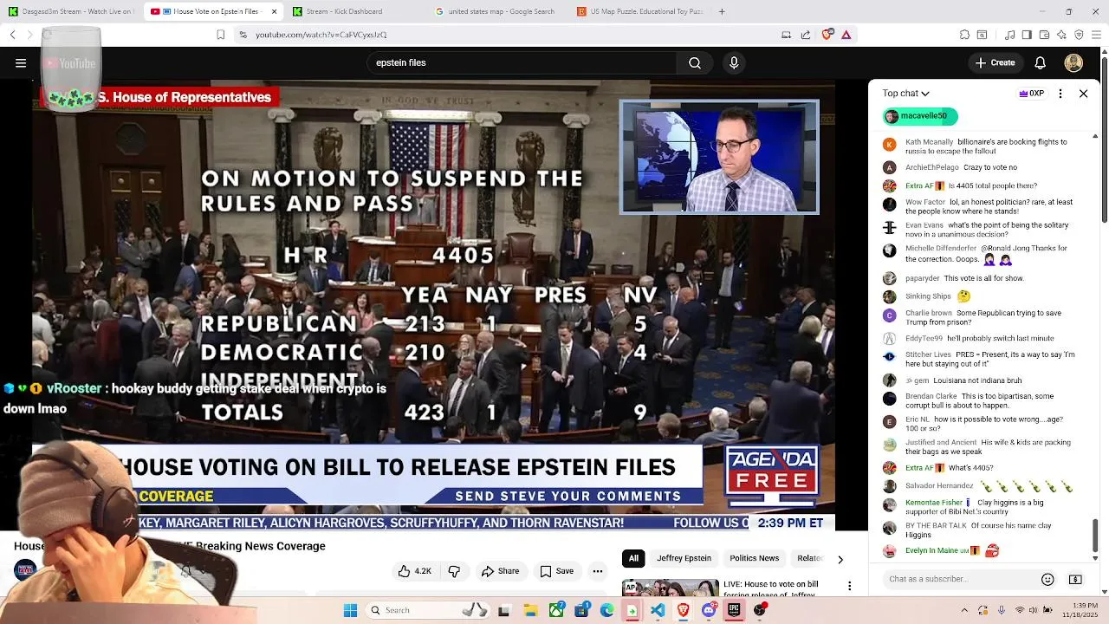
Task: Open the Brave VPN shield icon
Action: click(x=1079, y=35)
